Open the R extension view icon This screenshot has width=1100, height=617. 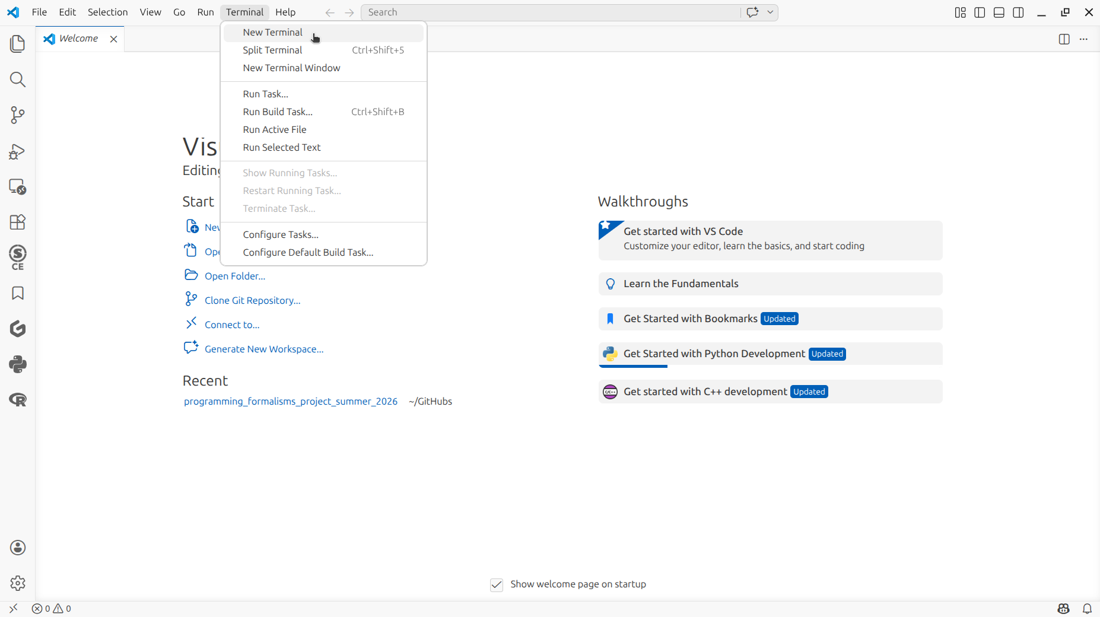18,400
